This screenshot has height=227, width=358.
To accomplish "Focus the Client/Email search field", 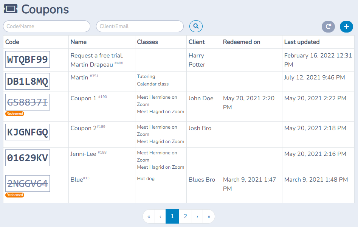I will point(140,26).
